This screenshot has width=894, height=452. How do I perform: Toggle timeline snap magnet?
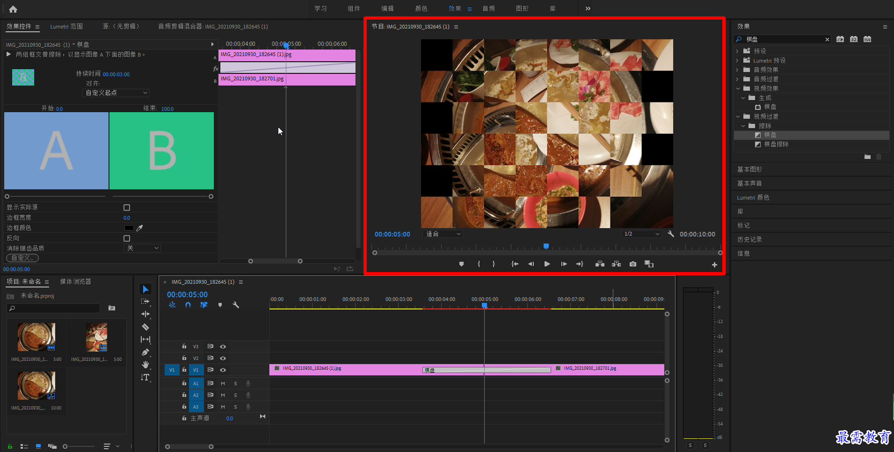[x=188, y=305]
